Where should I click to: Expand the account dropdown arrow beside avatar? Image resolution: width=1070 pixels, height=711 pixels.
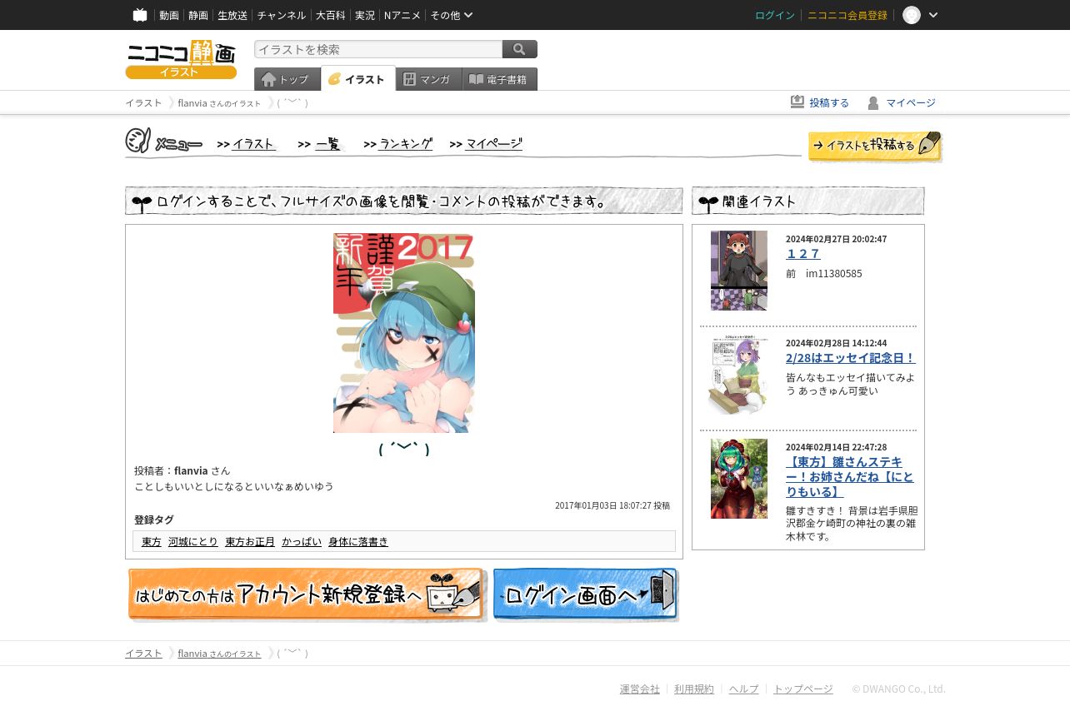(x=933, y=15)
